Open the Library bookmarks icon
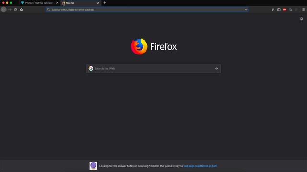This screenshot has height=172, width=307. tap(273, 10)
